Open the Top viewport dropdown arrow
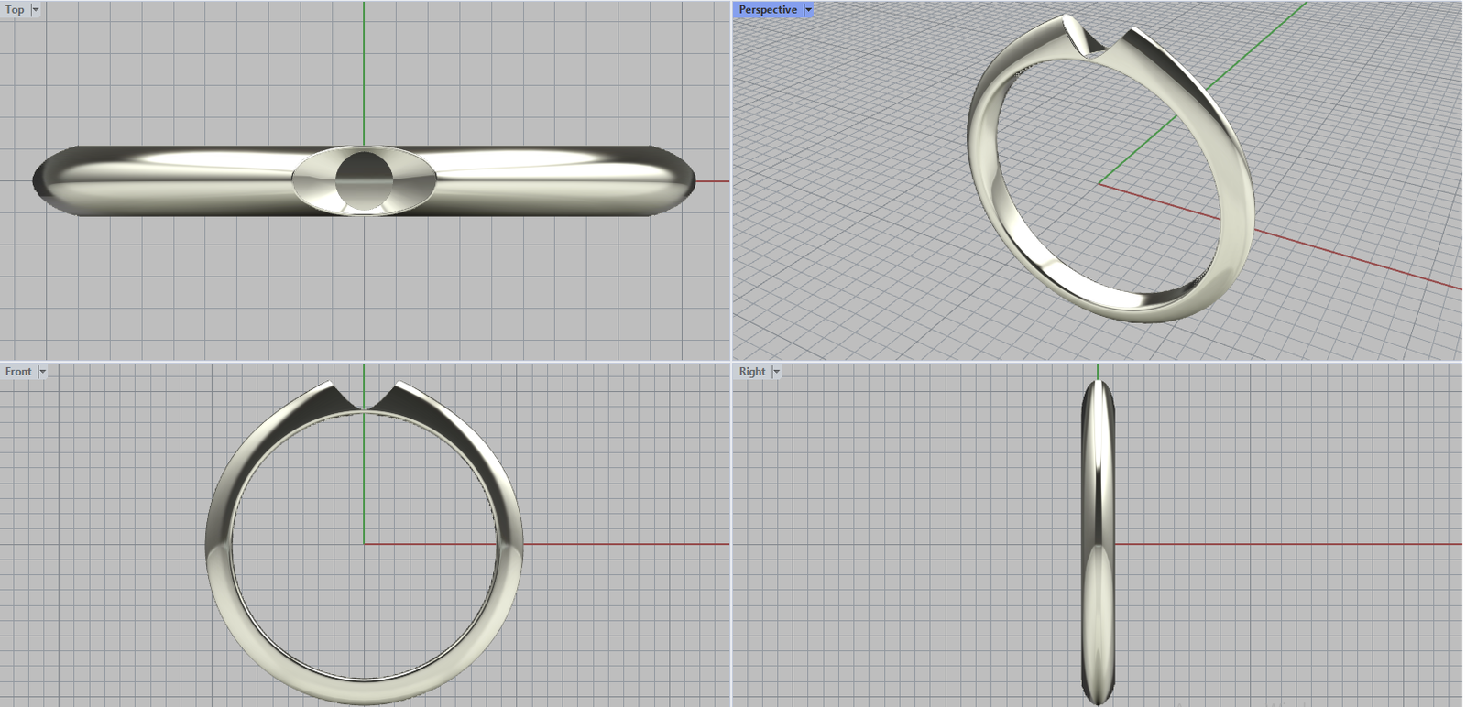This screenshot has width=1466, height=707. [x=36, y=10]
